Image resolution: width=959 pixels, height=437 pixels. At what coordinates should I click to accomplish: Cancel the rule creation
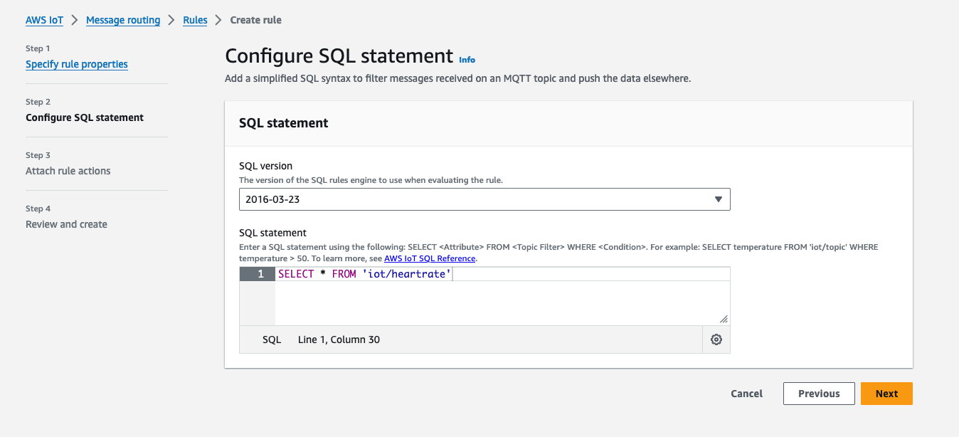click(x=746, y=394)
